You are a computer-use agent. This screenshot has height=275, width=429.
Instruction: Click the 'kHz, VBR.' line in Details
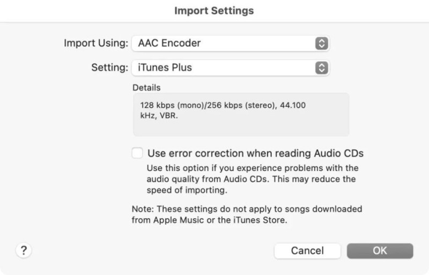click(159, 116)
